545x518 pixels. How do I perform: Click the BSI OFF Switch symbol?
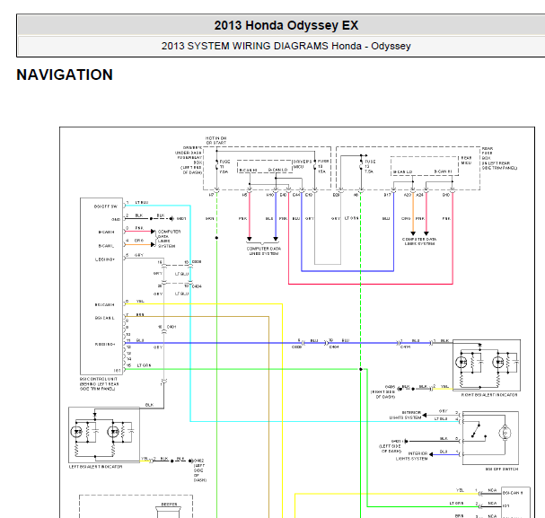point(490,438)
